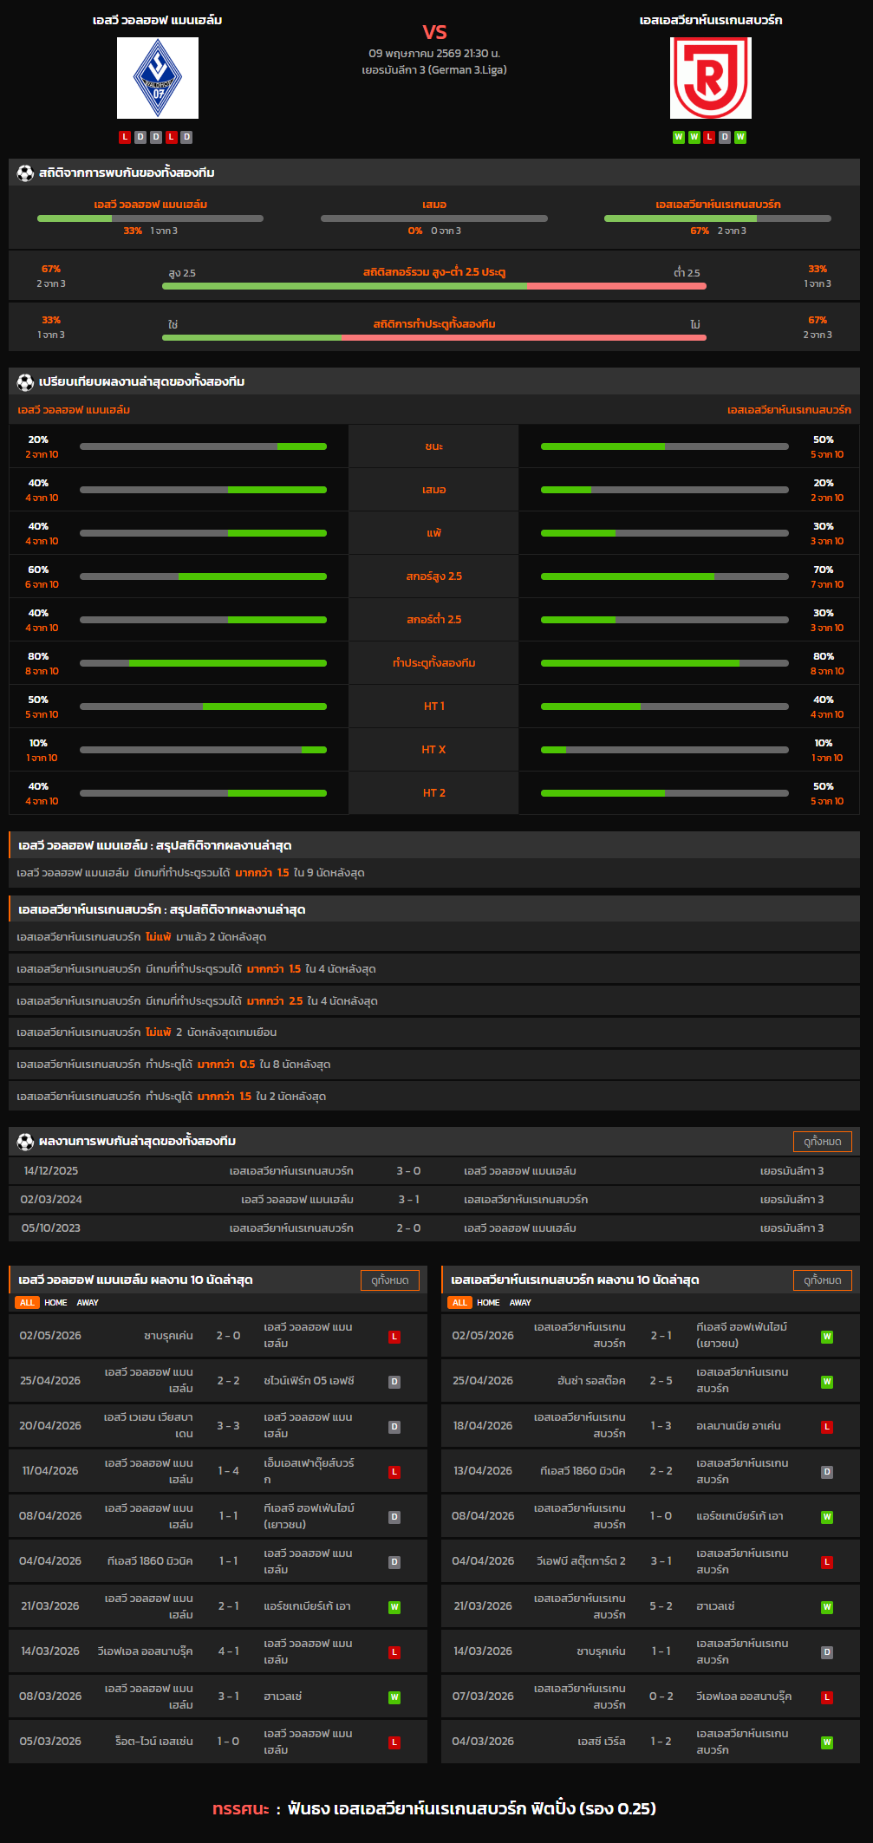Select HOME filter in Regensburg last 10 matches
The width and height of the screenshot is (873, 1843).
(488, 1302)
